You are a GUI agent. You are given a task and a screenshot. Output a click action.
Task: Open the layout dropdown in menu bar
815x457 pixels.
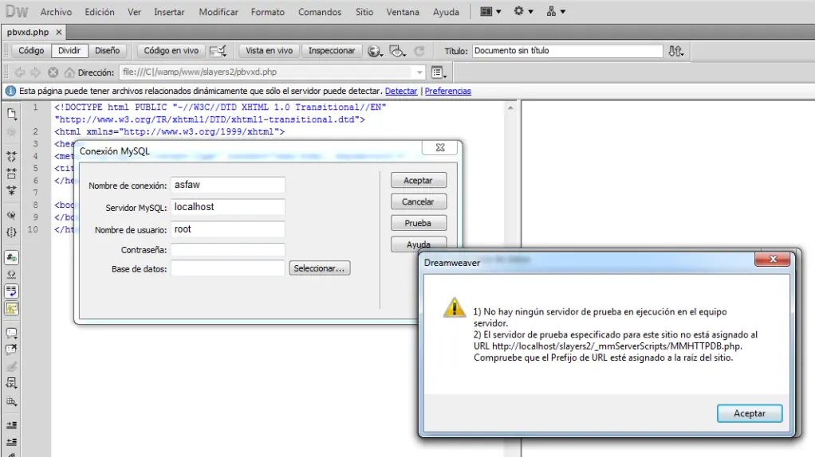pos(490,11)
